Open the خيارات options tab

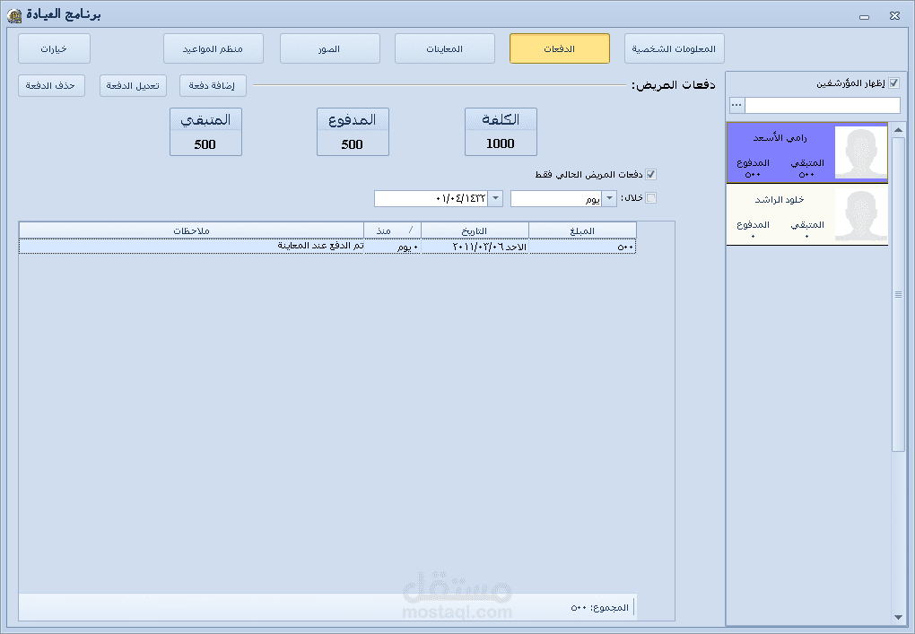(54, 48)
